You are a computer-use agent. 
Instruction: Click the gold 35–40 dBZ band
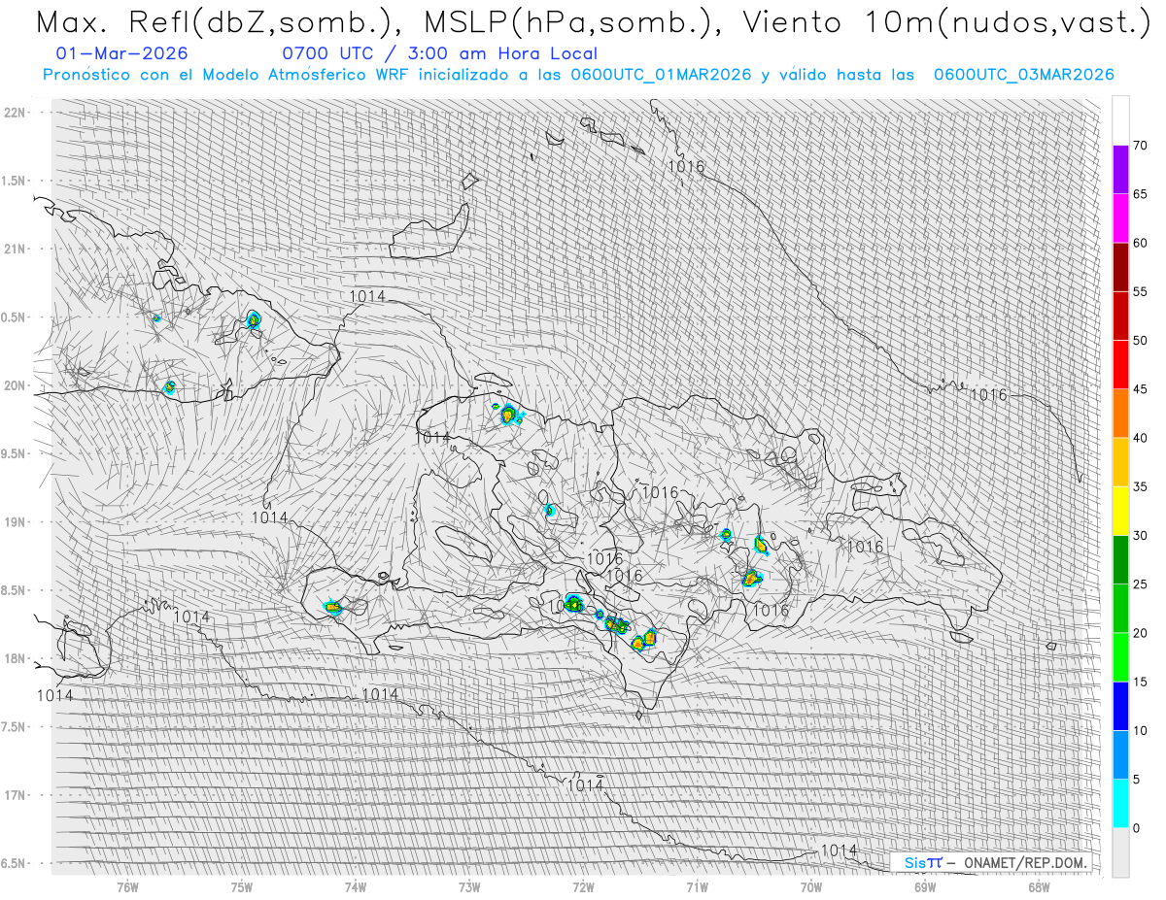coord(1120,462)
